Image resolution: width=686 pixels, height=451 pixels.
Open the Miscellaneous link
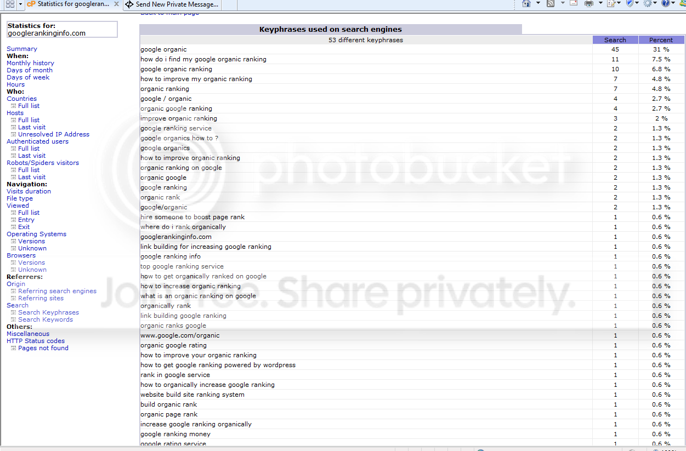coord(28,334)
